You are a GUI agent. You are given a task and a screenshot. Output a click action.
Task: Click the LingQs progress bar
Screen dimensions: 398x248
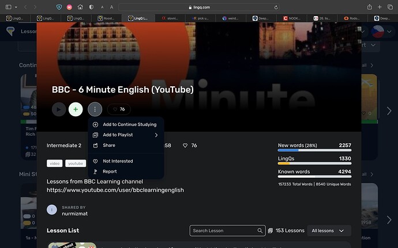click(x=315, y=163)
